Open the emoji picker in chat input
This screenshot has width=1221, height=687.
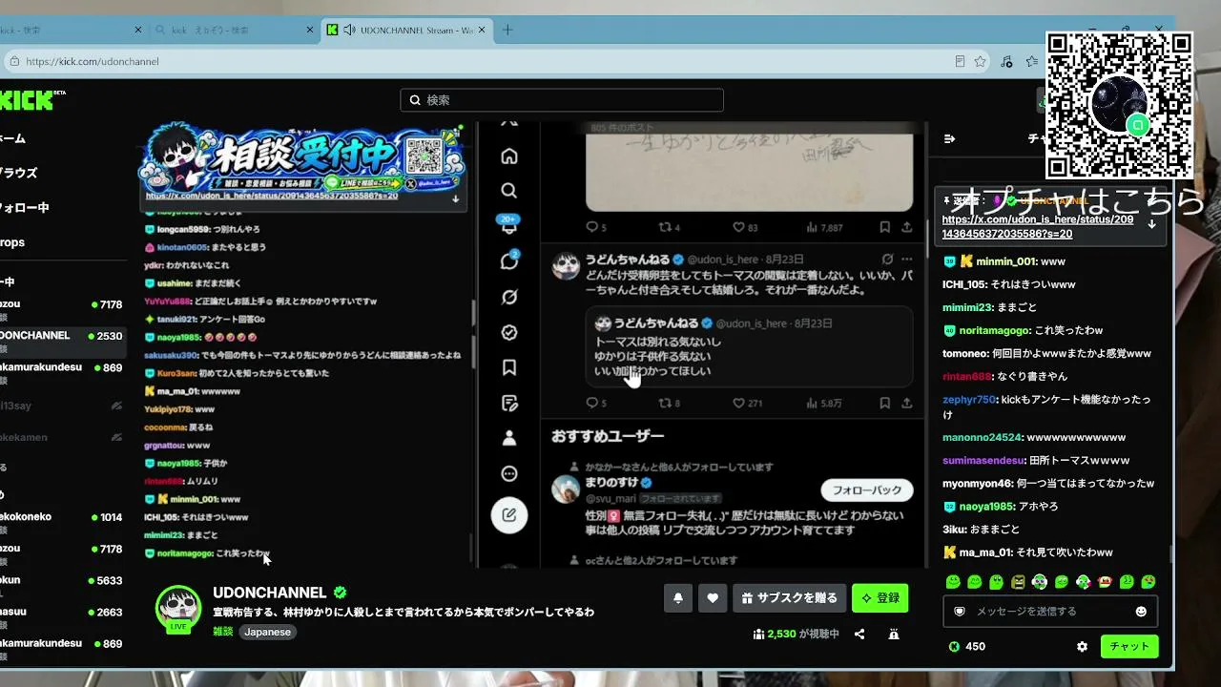(1141, 611)
